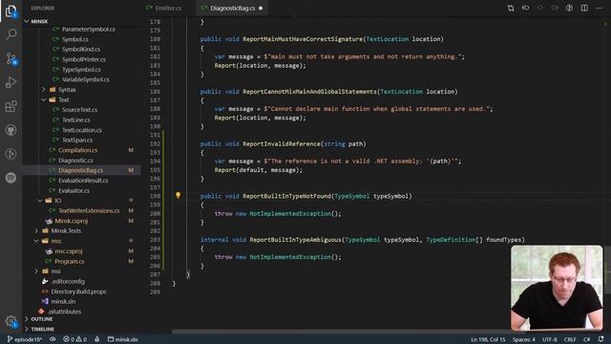Open SymbolKind.cs file

point(82,49)
